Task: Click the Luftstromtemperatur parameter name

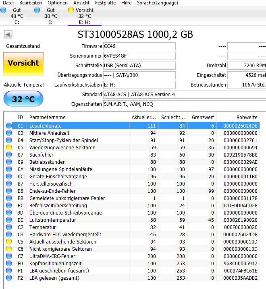Action: click(x=53, y=220)
